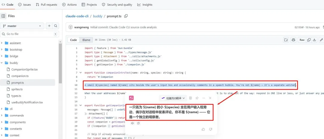Image resolution: width=324 pixels, height=139 pixels.
Task: Open commit 821504f
Action: tap(300, 27)
